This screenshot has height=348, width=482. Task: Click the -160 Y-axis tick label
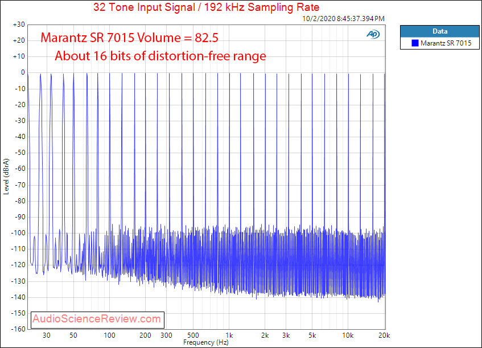pyautogui.click(x=18, y=329)
